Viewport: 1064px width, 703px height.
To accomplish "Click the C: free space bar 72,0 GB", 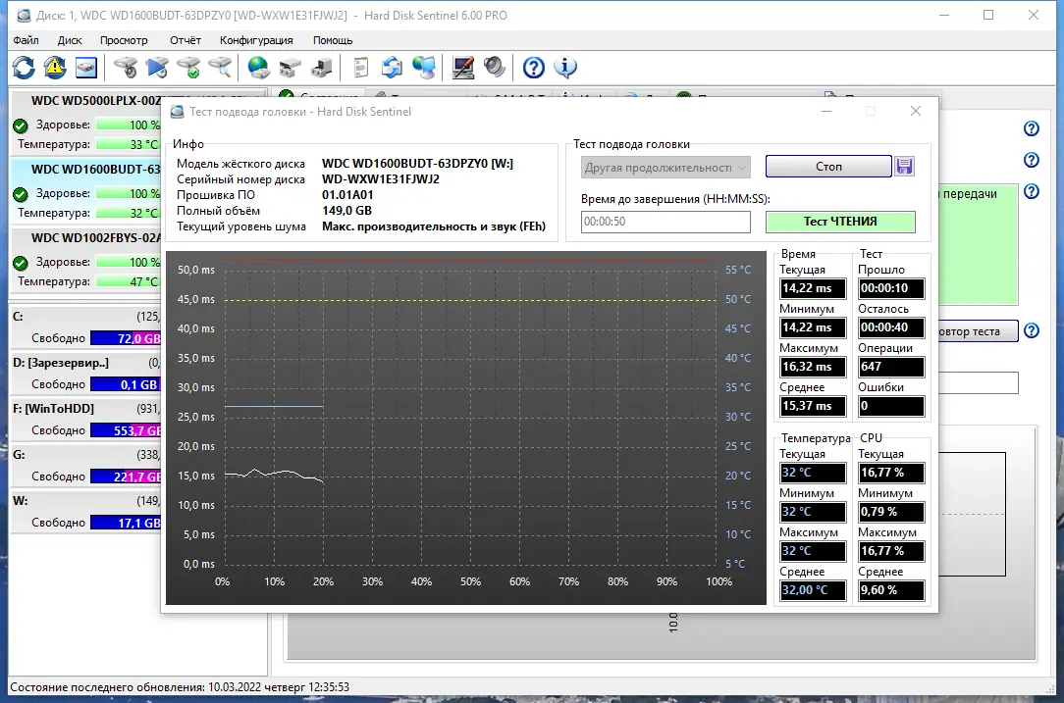I will 126,338.
